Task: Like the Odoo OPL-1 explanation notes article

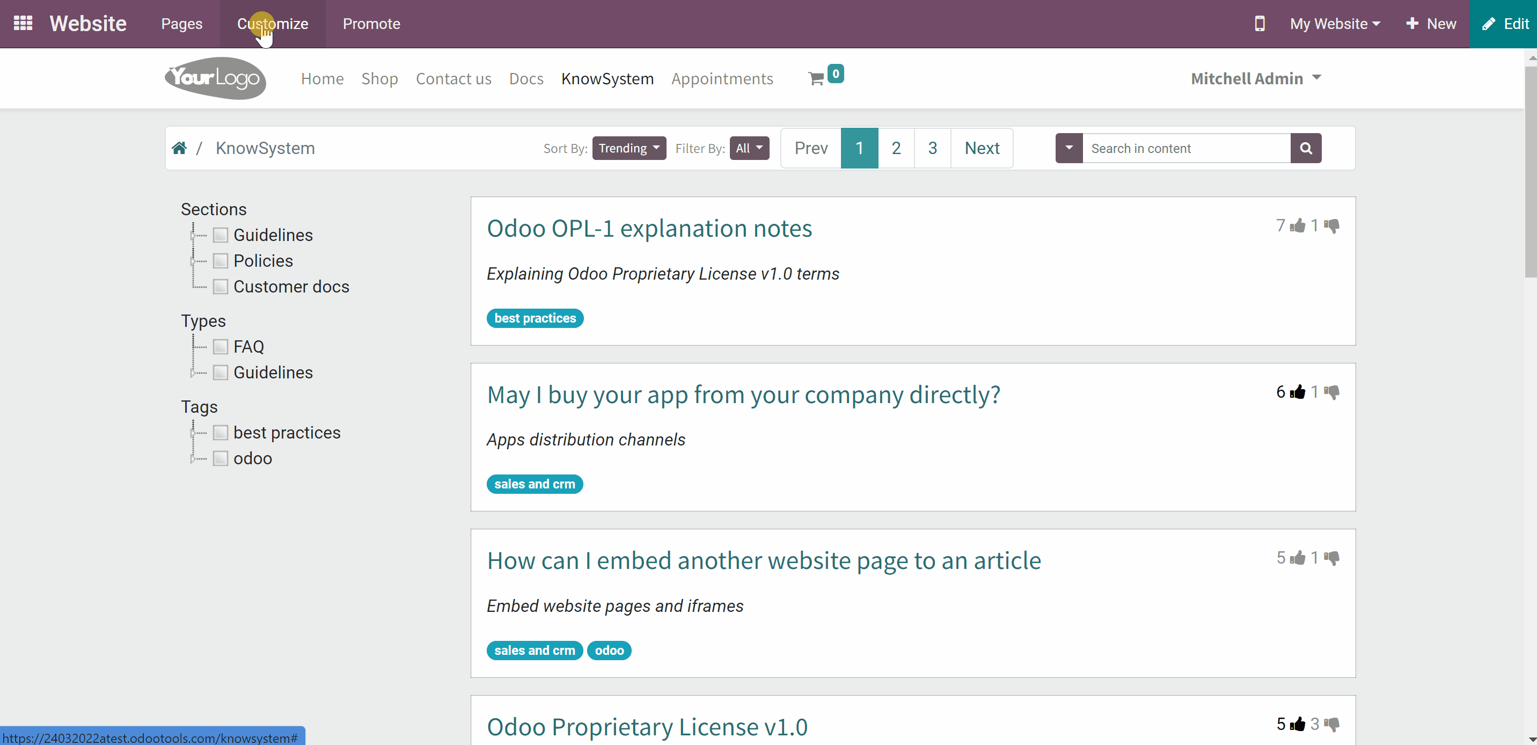Action: coord(1297,225)
